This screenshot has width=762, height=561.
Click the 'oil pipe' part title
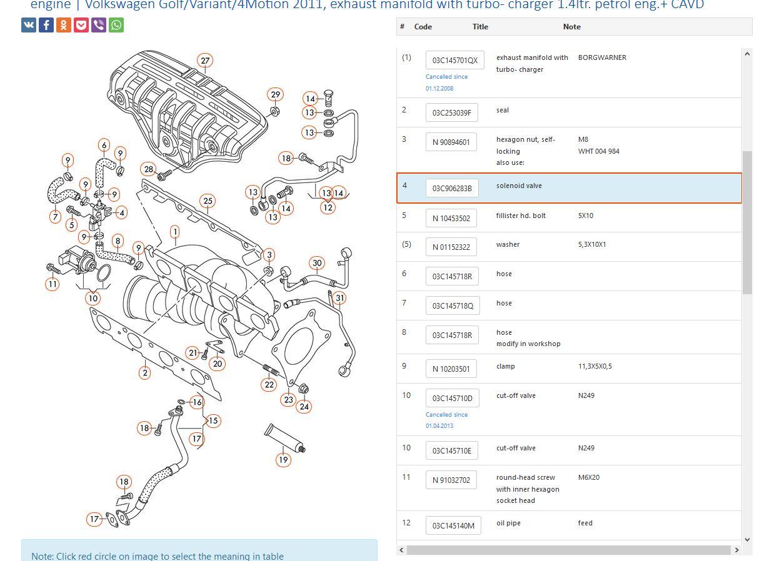508,523
